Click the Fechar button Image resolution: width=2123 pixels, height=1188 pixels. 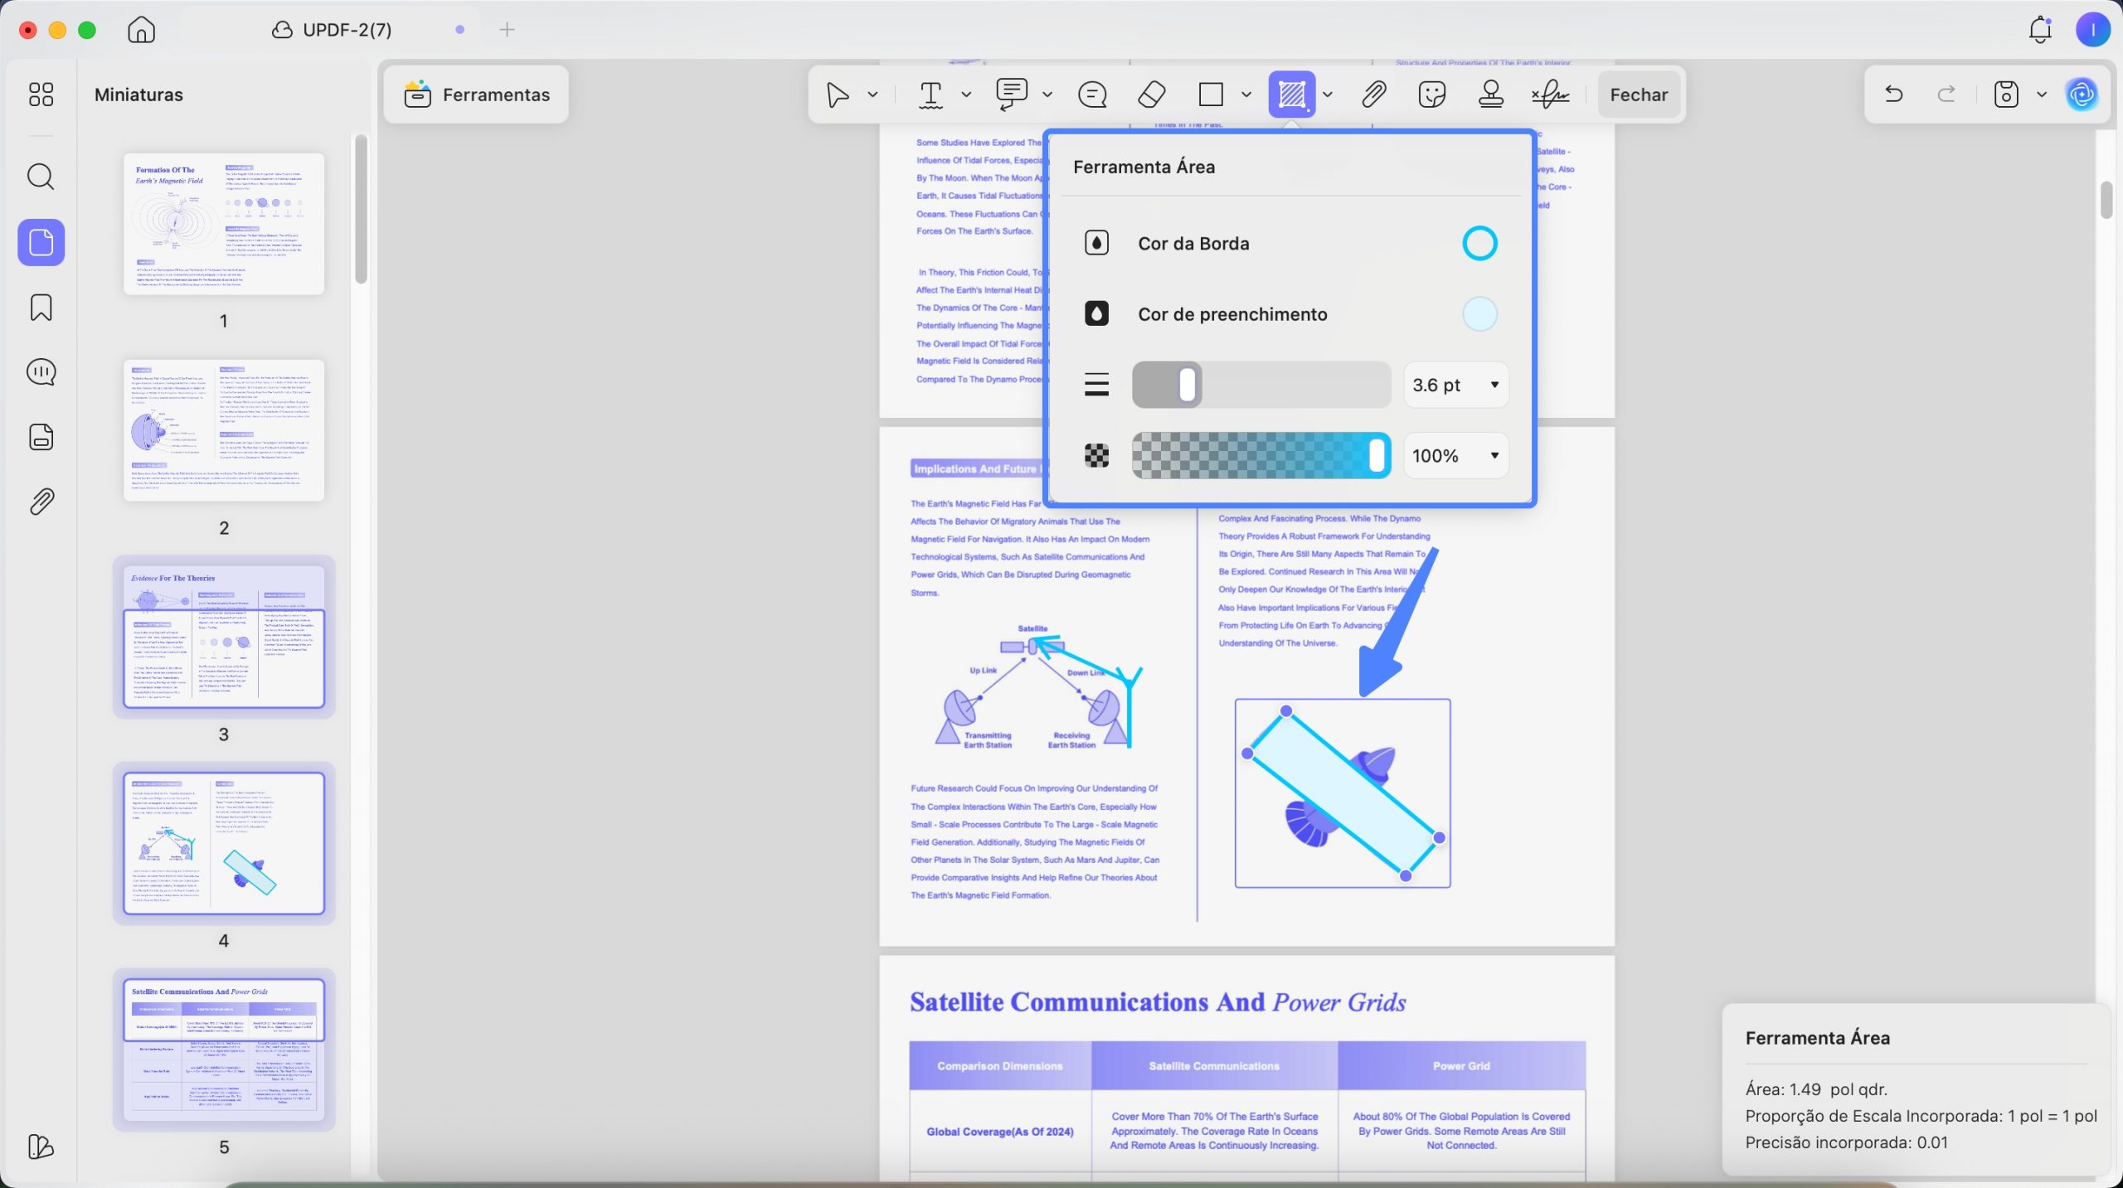tap(1639, 95)
